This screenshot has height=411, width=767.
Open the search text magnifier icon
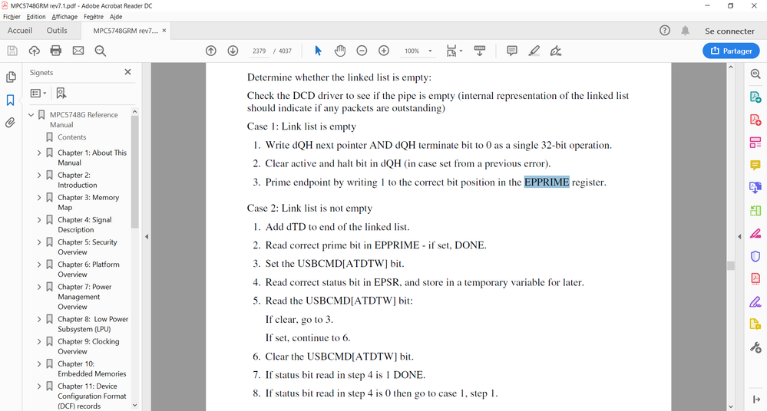tap(101, 51)
